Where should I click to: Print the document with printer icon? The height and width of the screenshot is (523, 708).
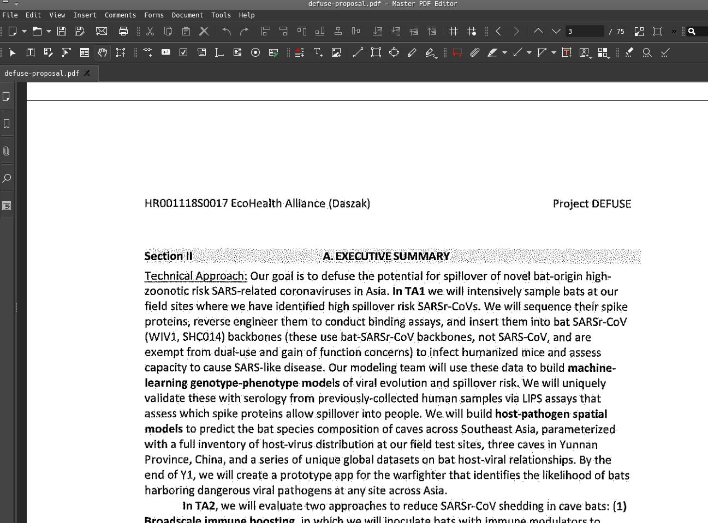(x=123, y=31)
